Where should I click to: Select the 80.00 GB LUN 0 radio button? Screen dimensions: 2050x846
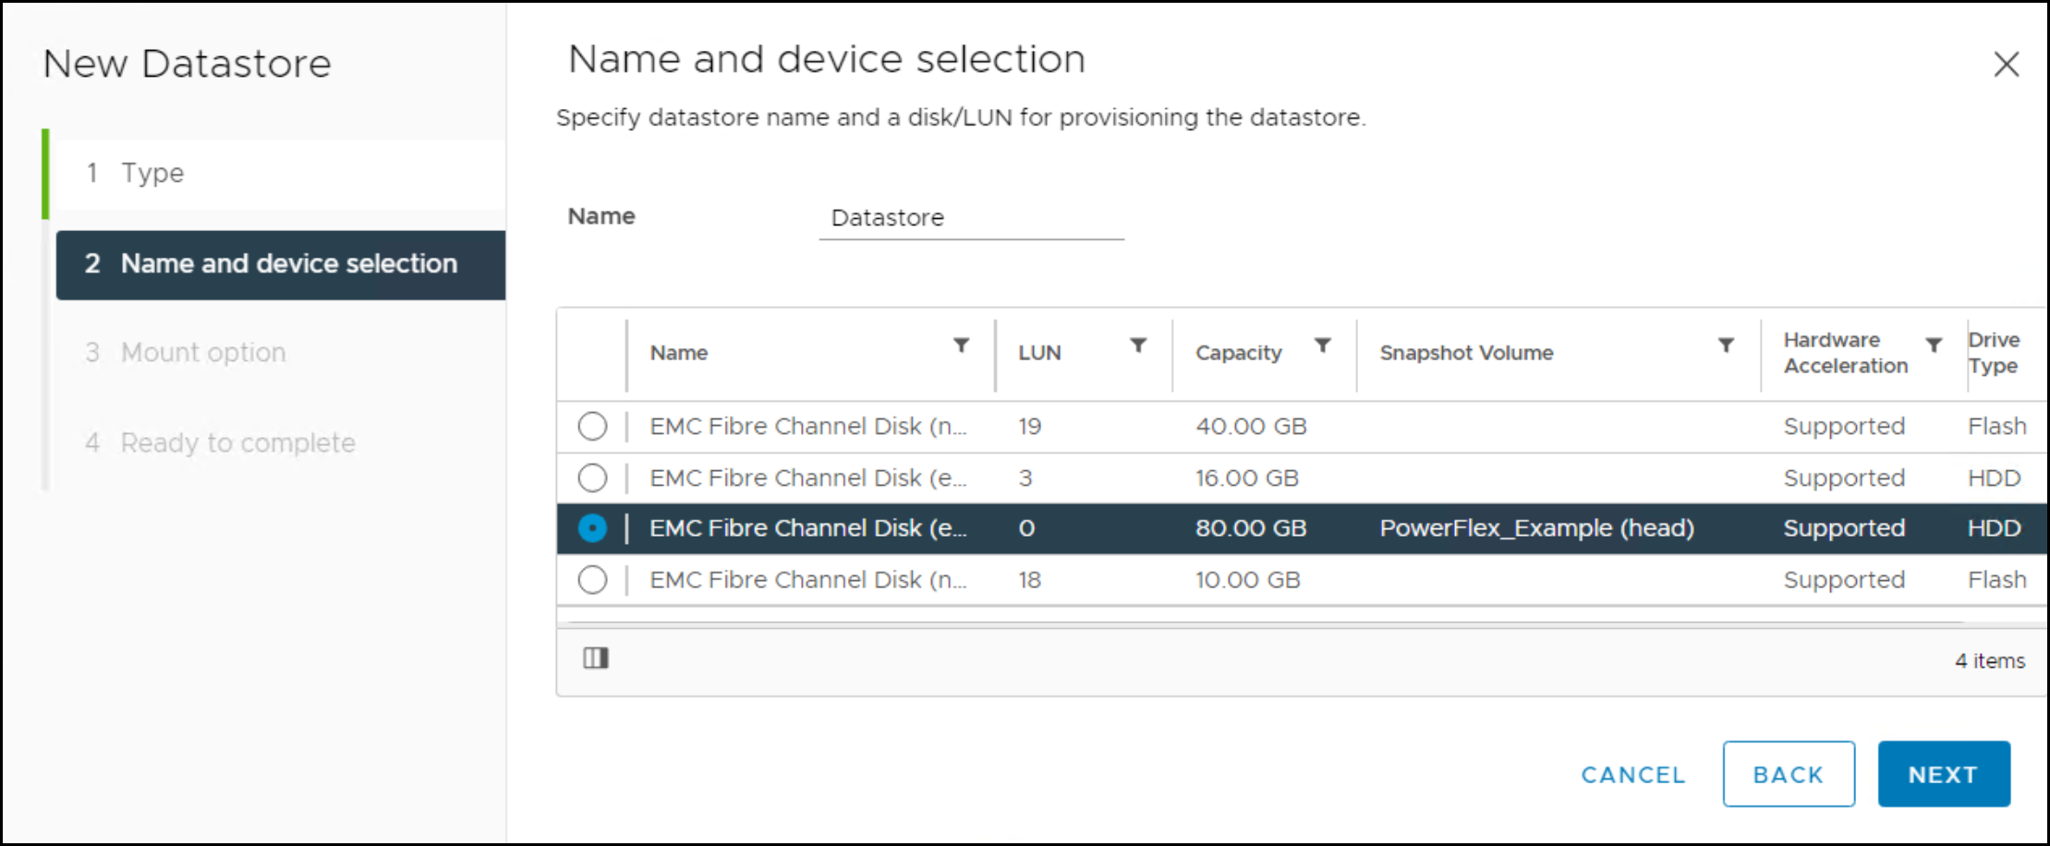(592, 528)
